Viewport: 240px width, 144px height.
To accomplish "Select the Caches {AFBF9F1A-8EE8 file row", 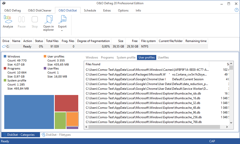I will click(157, 70).
